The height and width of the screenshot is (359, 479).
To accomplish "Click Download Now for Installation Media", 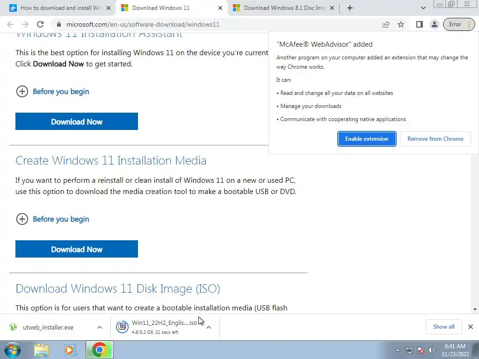I will pyautogui.click(x=77, y=249).
